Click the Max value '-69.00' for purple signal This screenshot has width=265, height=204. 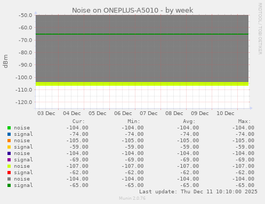(x=245, y=160)
